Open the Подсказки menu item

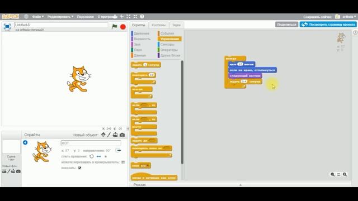coord(85,17)
